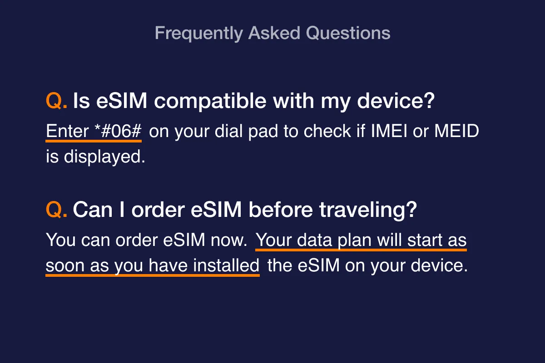Click the orange Q. before the ordering question

coord(57,210)
